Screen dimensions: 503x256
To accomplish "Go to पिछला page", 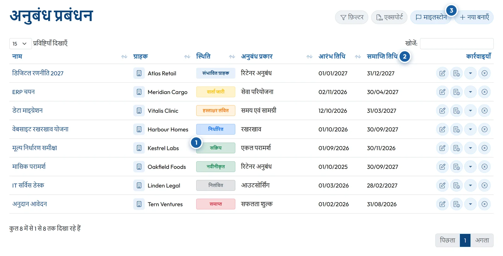I will (x=447, y=240).
